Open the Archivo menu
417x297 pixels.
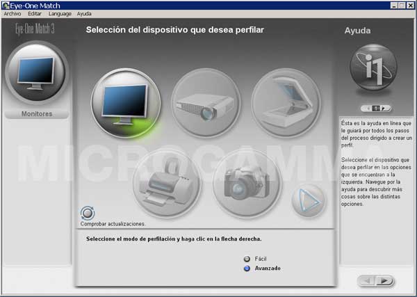coord(13,14)
